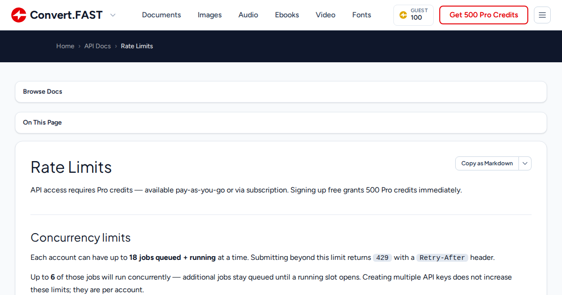Open the Audio menu
562x295 pixels.
coord(248,15)
